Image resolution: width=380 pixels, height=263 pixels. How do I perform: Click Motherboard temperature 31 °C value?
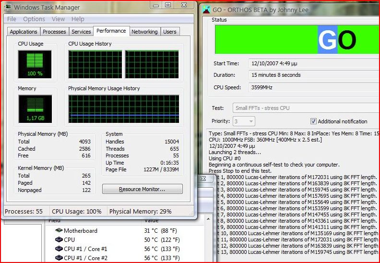click(x=160, y=230)
